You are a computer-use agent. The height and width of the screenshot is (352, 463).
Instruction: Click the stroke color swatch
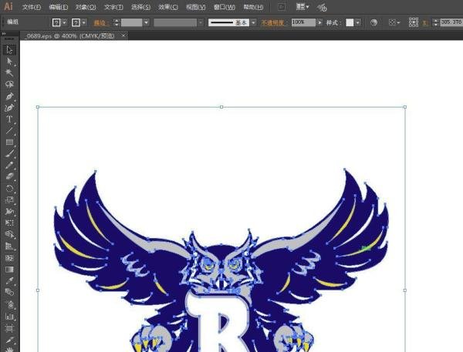point(76,22)
